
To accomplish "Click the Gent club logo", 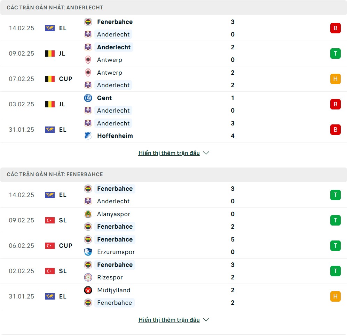I will pyautogui.click(x=88, y=98).
